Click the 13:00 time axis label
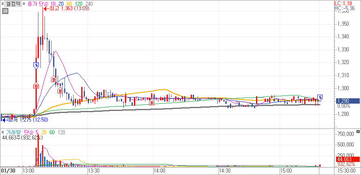 (29, 171)
